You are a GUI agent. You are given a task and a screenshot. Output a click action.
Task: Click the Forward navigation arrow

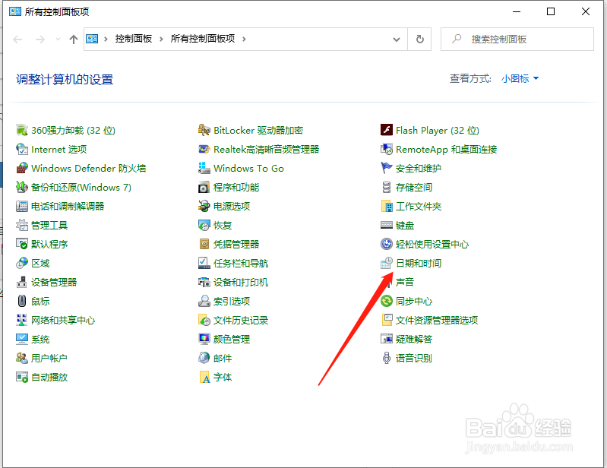[40, 39]
